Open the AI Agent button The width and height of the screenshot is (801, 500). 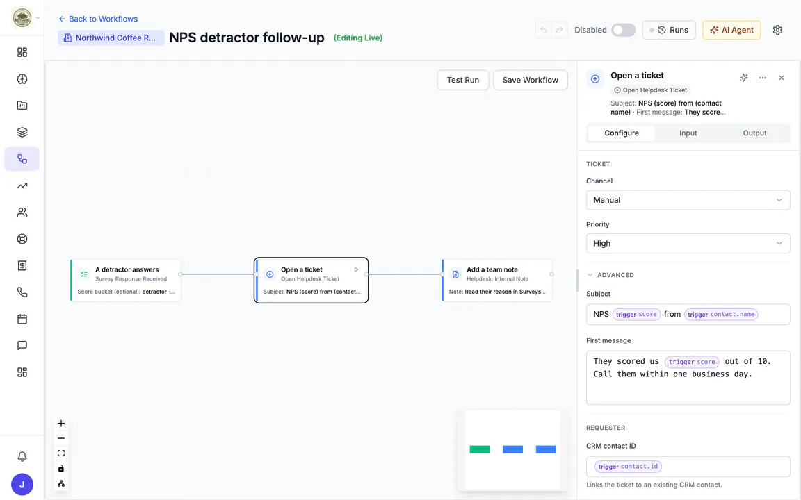(x=731, y=30)
